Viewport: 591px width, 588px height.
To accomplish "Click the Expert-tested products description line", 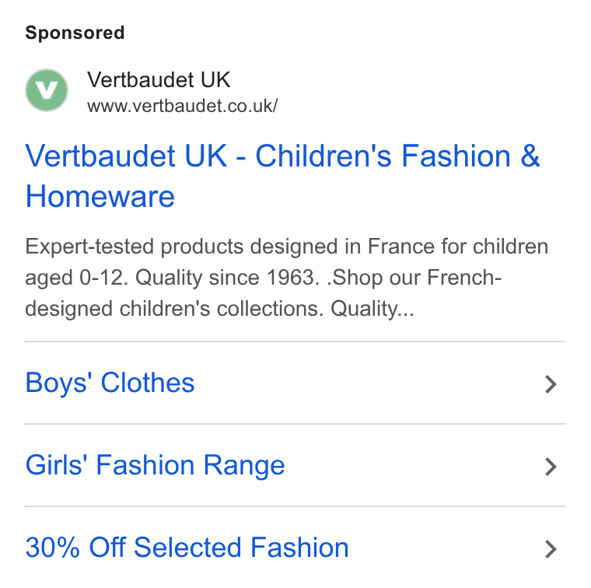I will 286,247.
